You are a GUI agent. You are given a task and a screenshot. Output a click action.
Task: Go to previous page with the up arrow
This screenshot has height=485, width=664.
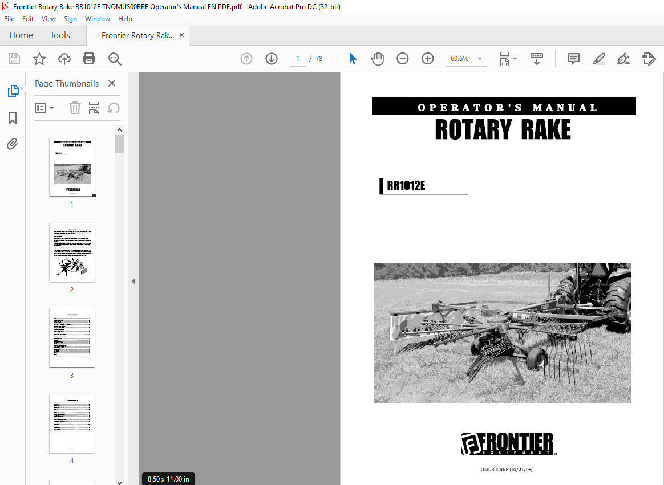(246, 59)
